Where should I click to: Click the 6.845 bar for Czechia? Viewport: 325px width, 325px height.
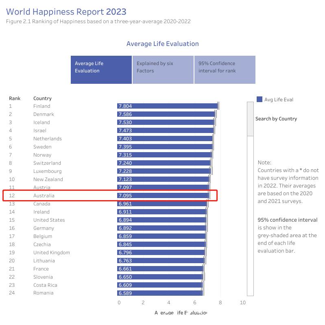pos(161,244)
